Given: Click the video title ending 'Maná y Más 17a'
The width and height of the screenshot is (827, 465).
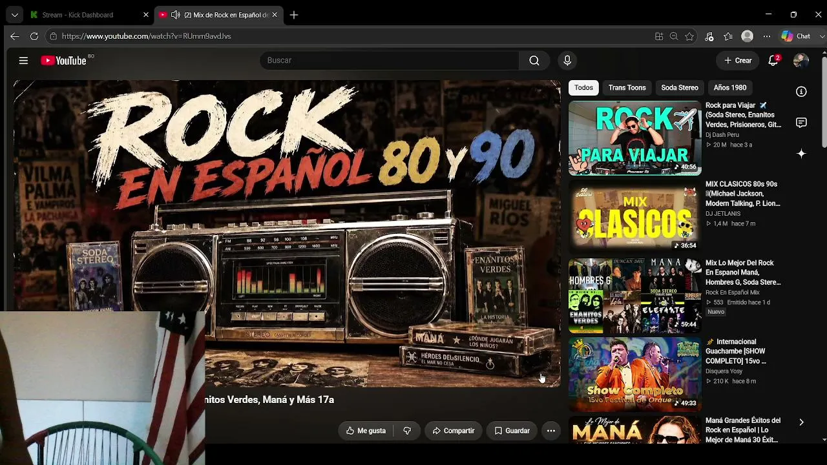Looking at the screenshot, I should pos(269,400).
